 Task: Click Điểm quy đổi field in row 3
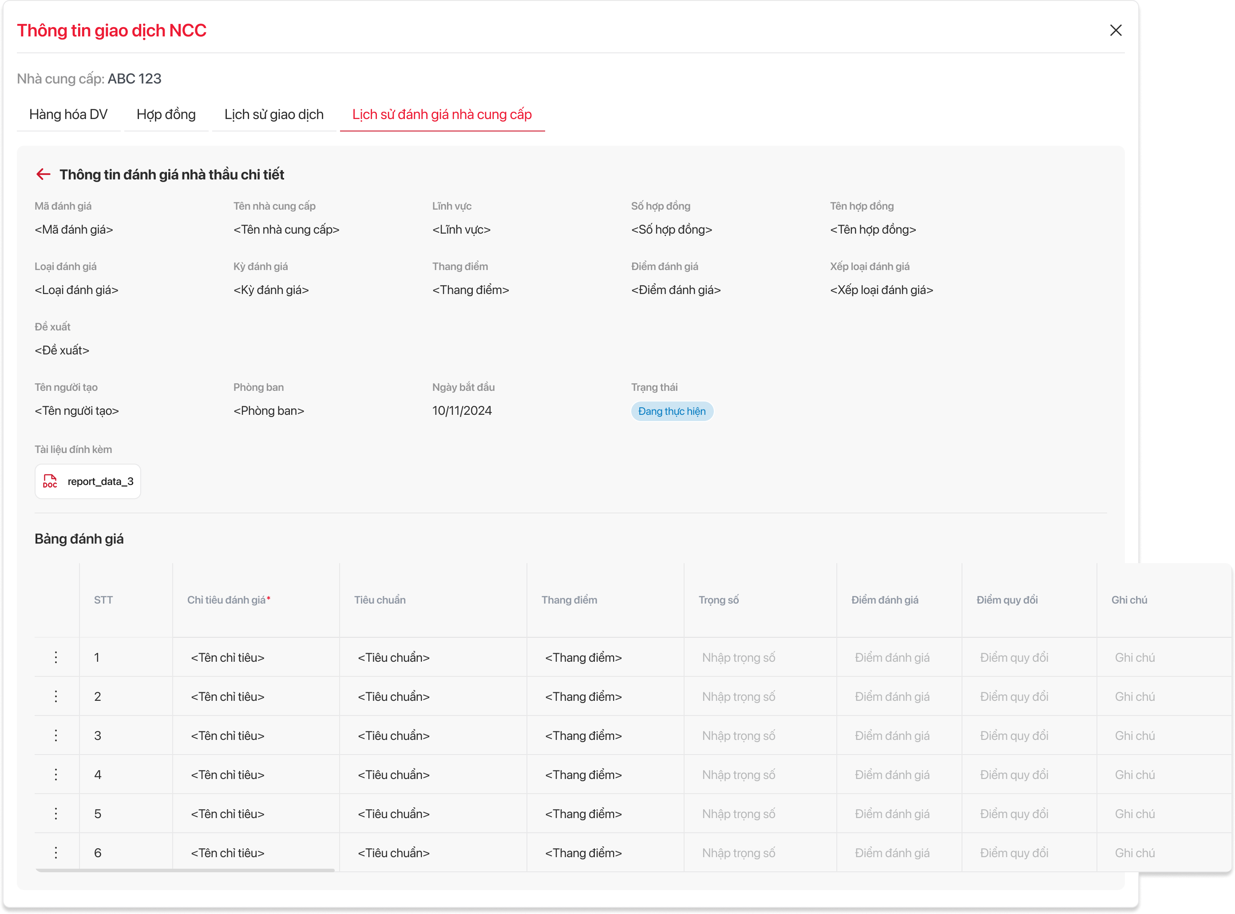tap(1014, 735)
